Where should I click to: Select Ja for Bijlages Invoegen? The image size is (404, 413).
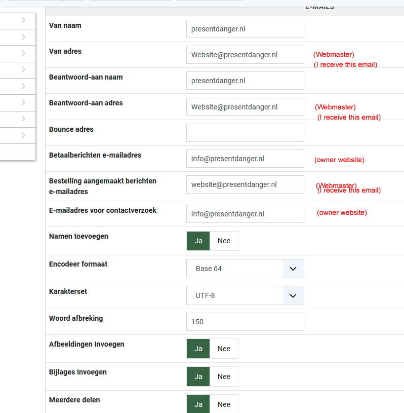point(198,377)
